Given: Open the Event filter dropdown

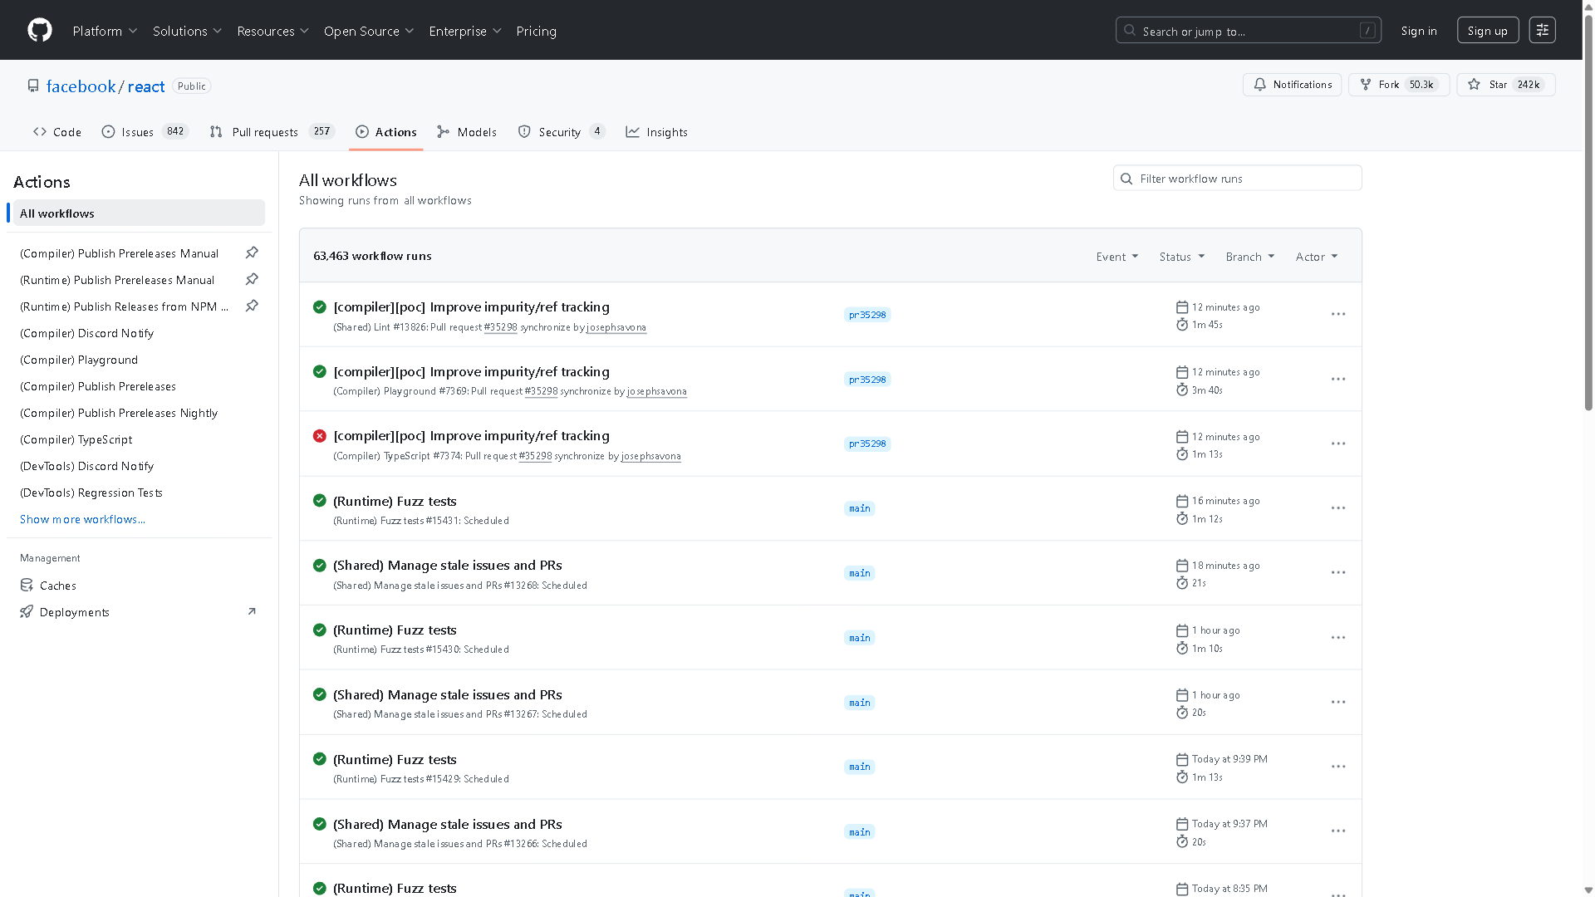Looking at the screenshot, I should (1116, 257).
